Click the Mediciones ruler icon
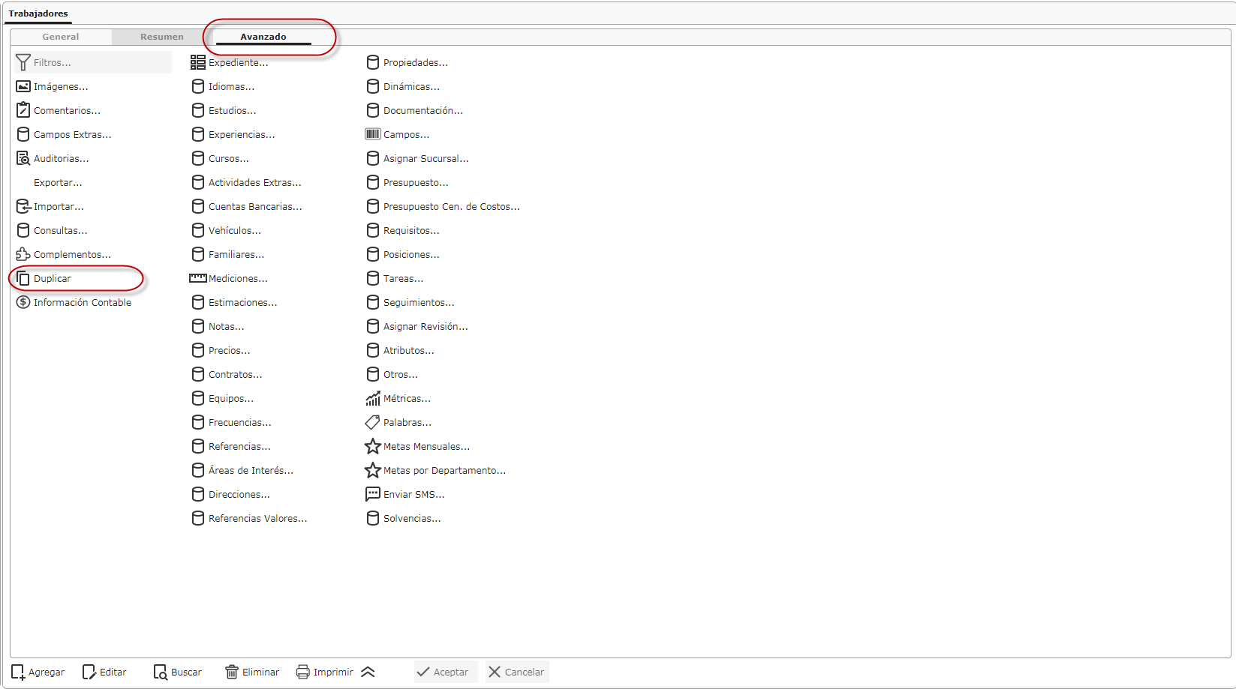 [198, 278]
